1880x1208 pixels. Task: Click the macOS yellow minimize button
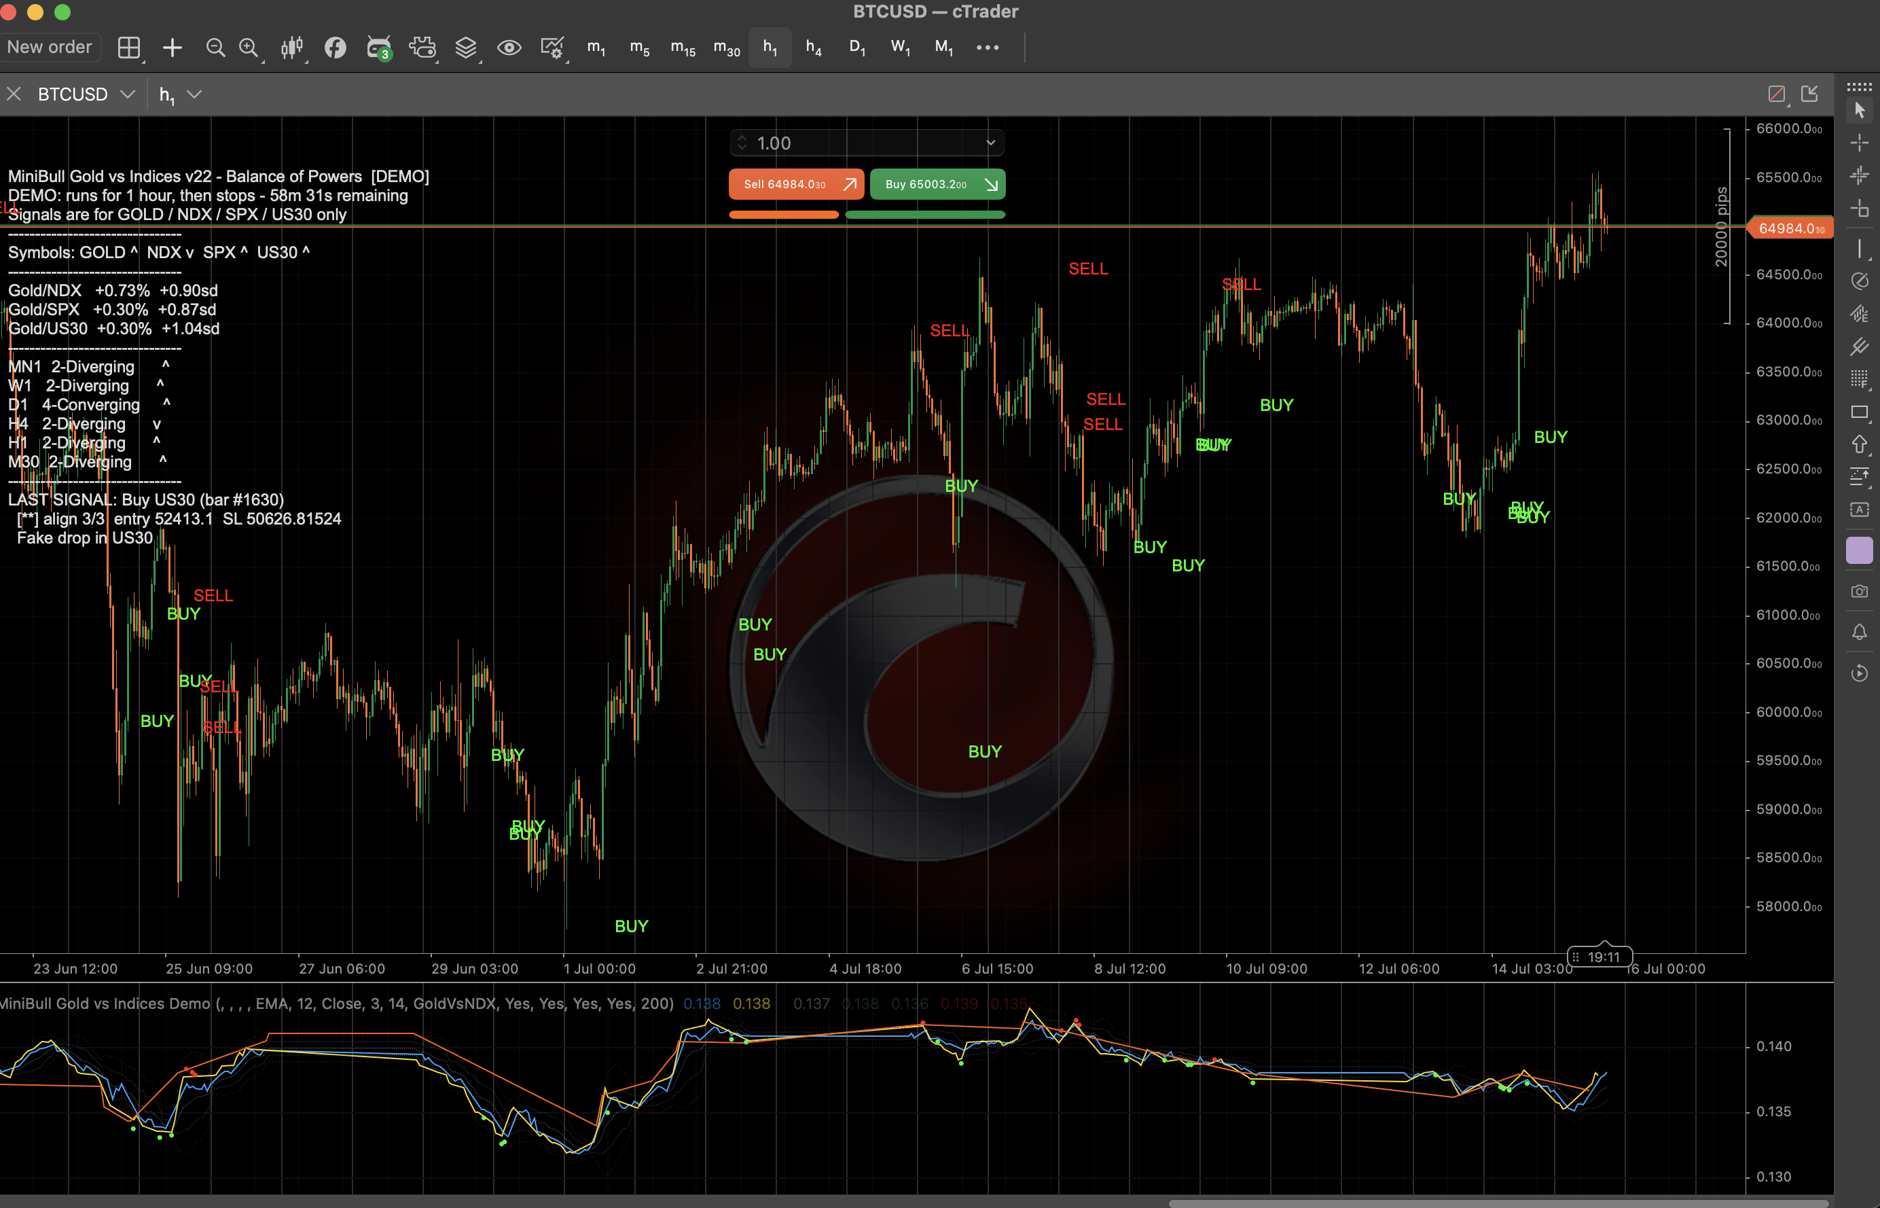35,12
